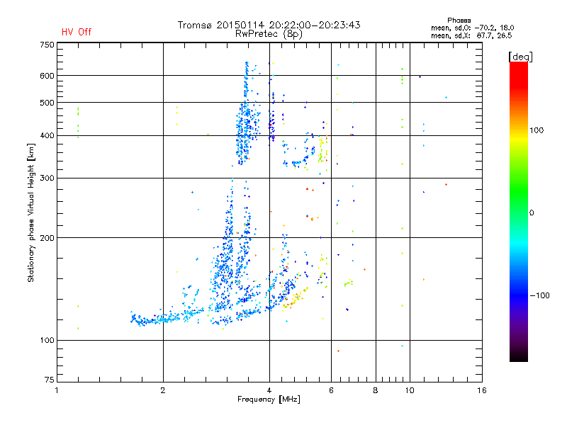Click the '[deg]' colorbar unit label
Viewport: 567px width, 425px height.
click(x=520, y=57)
